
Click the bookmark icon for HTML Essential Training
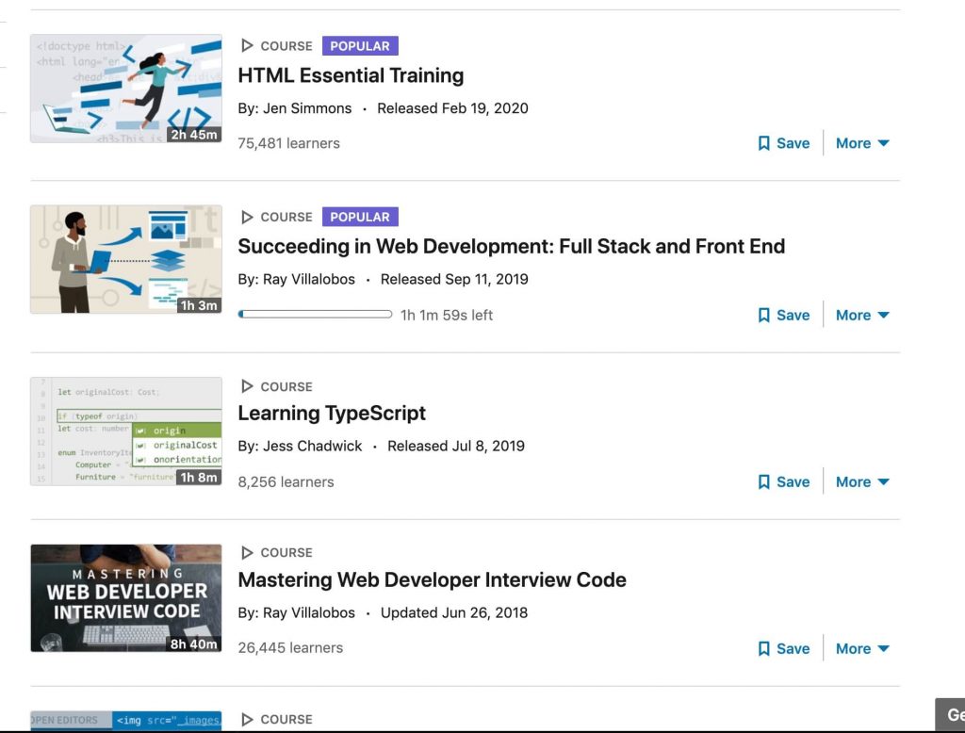click(x=763, y=143)
